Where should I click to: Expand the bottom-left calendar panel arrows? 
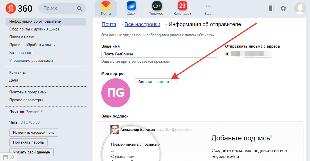click(x=12, y=157)
